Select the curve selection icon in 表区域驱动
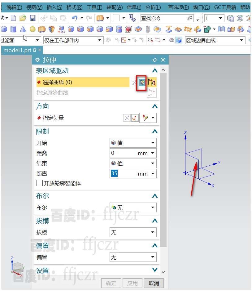Viewport: 252px width, 291px height. coord(142,82)
